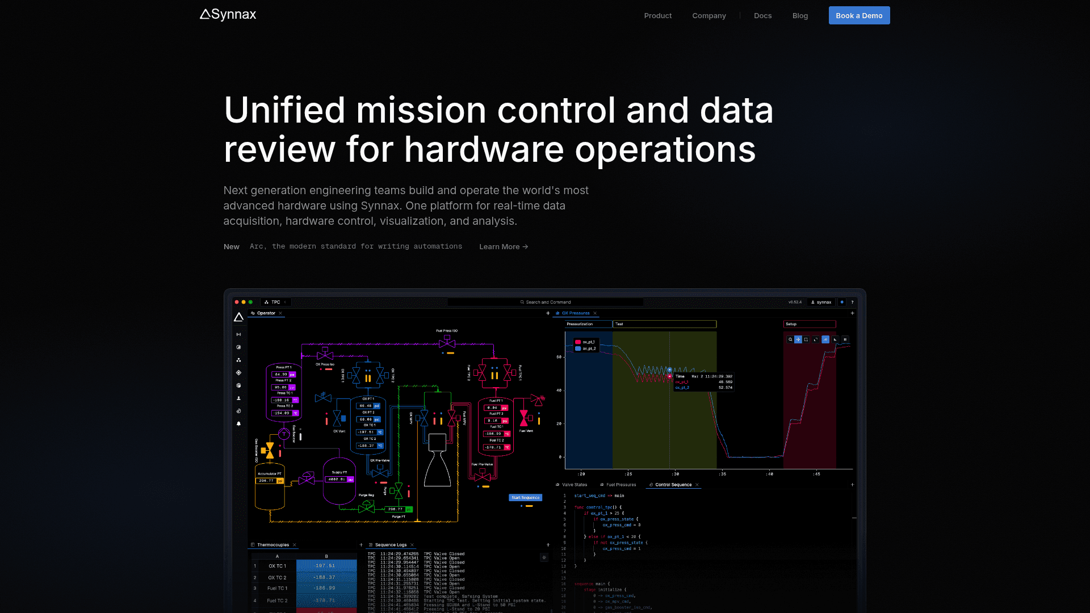Select the zoom magnifier tool on the plot toolbar
The width and height of the screenshot is (1090, 613).
[x=790, y=339]
